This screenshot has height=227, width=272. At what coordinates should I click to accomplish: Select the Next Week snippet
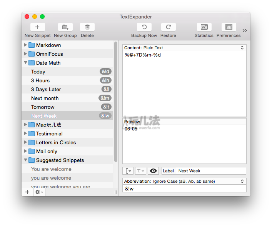click(67, 116)
